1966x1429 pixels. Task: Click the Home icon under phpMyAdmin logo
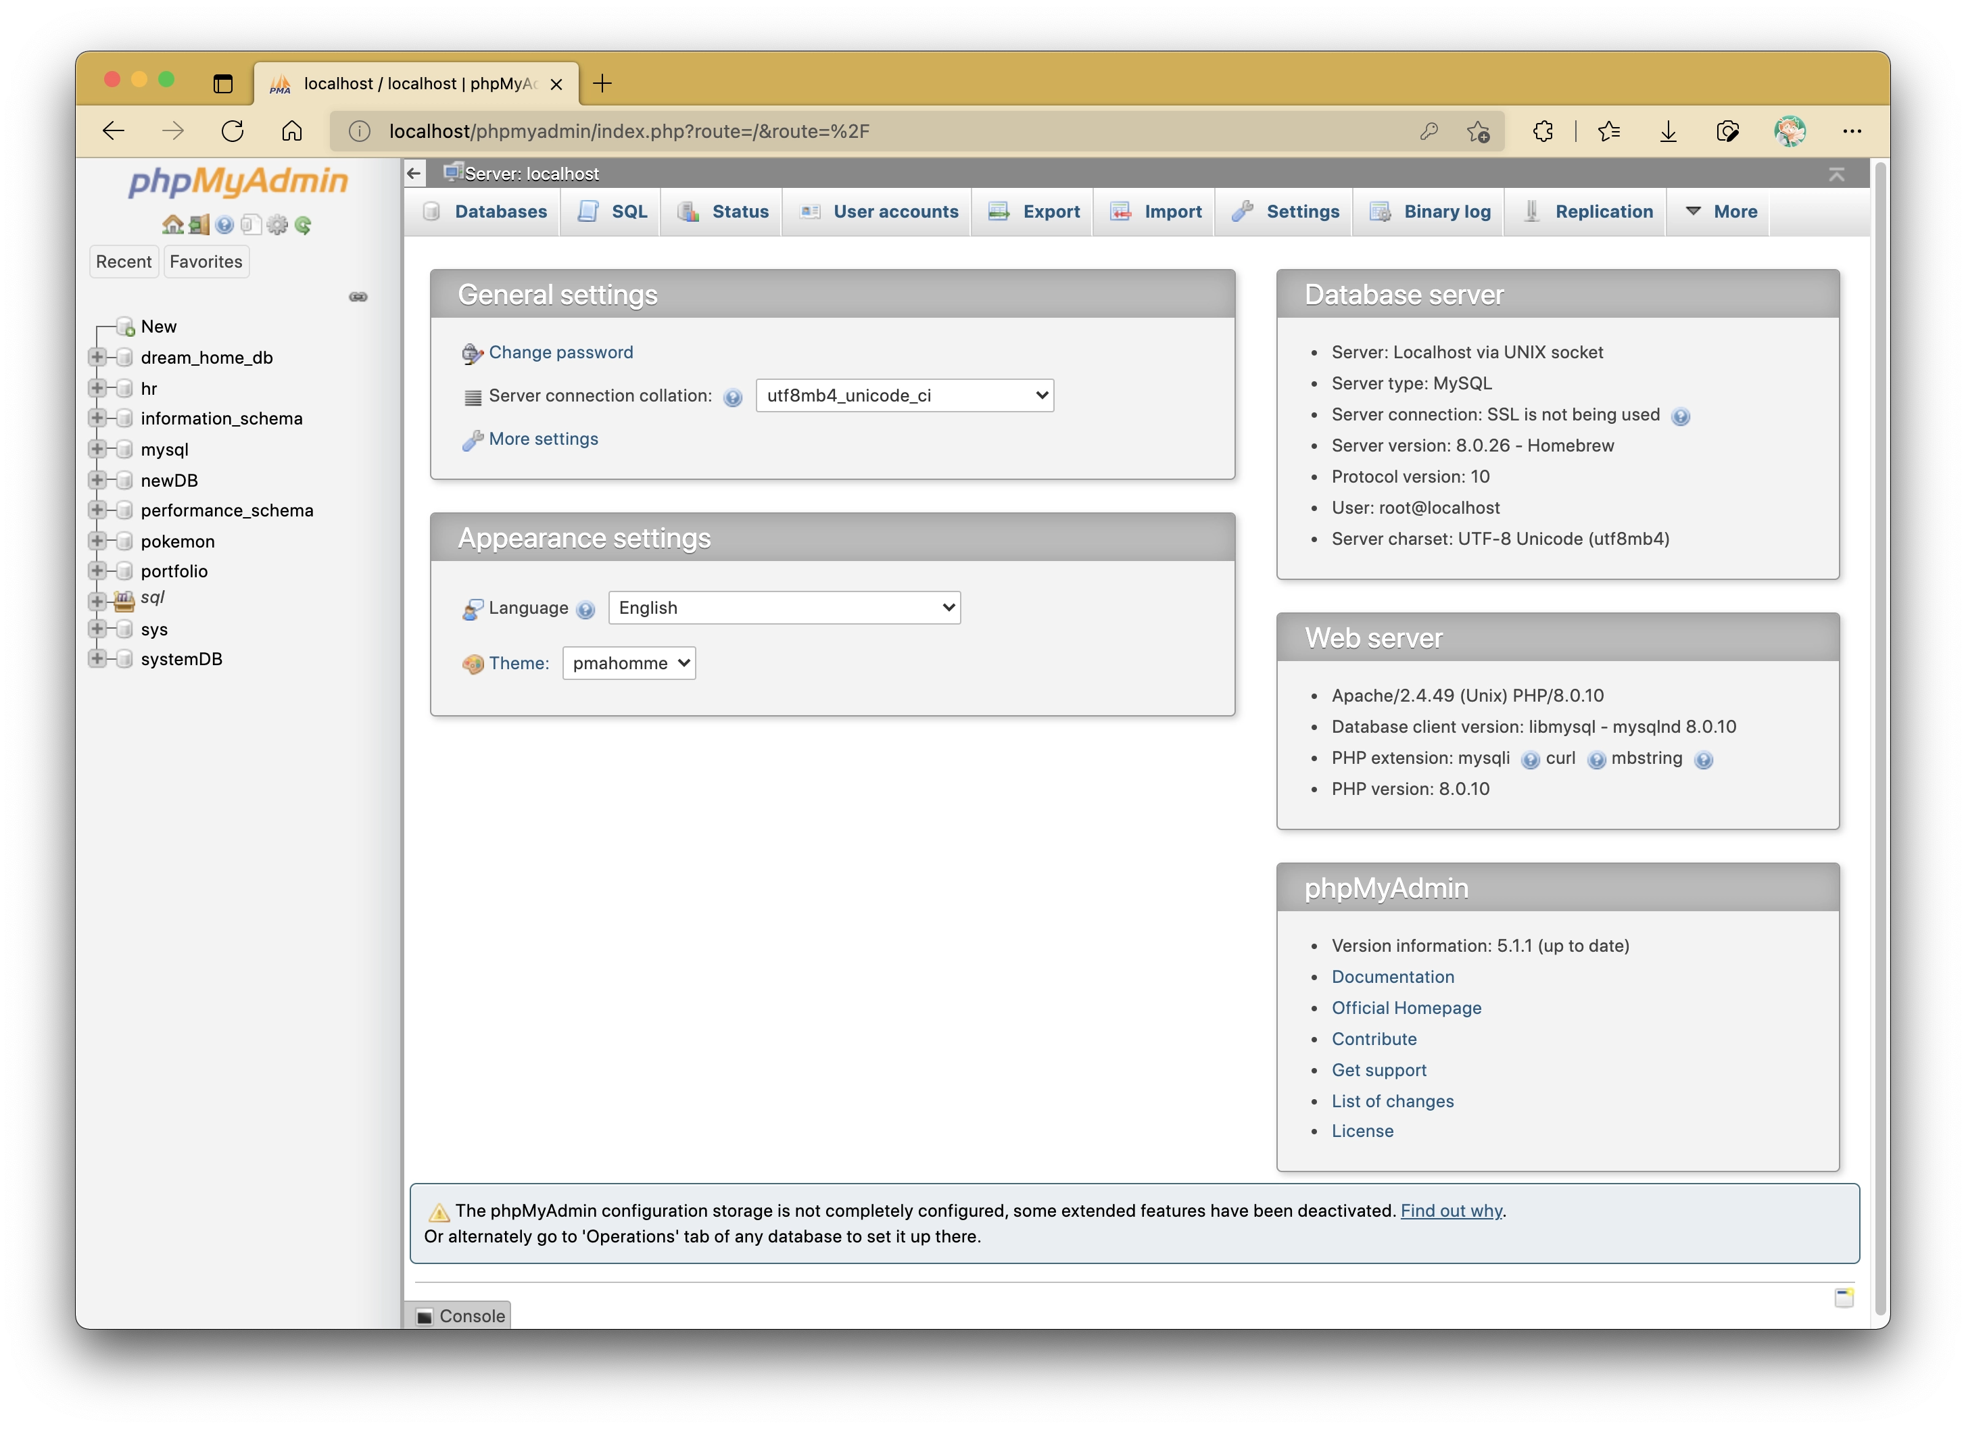point(172,225)
